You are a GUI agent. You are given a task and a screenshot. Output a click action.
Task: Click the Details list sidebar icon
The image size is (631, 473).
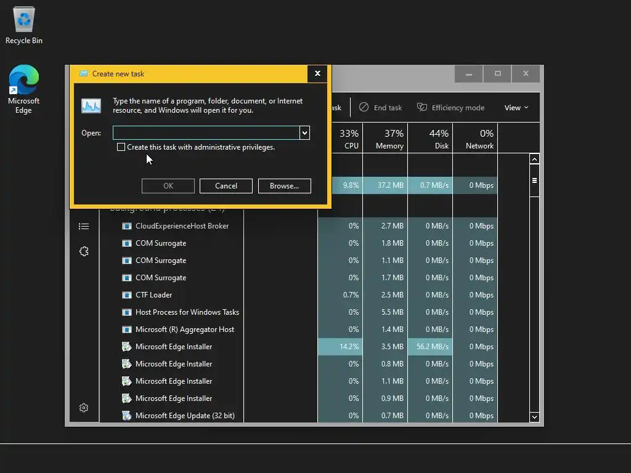(x=84, y=227)
